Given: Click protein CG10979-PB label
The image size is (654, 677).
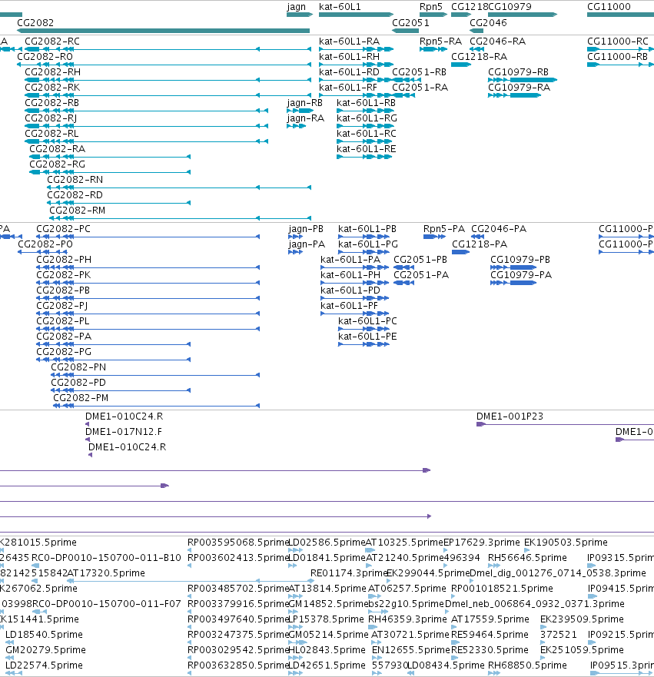Looking at the screenshot, I should point(520,260).
